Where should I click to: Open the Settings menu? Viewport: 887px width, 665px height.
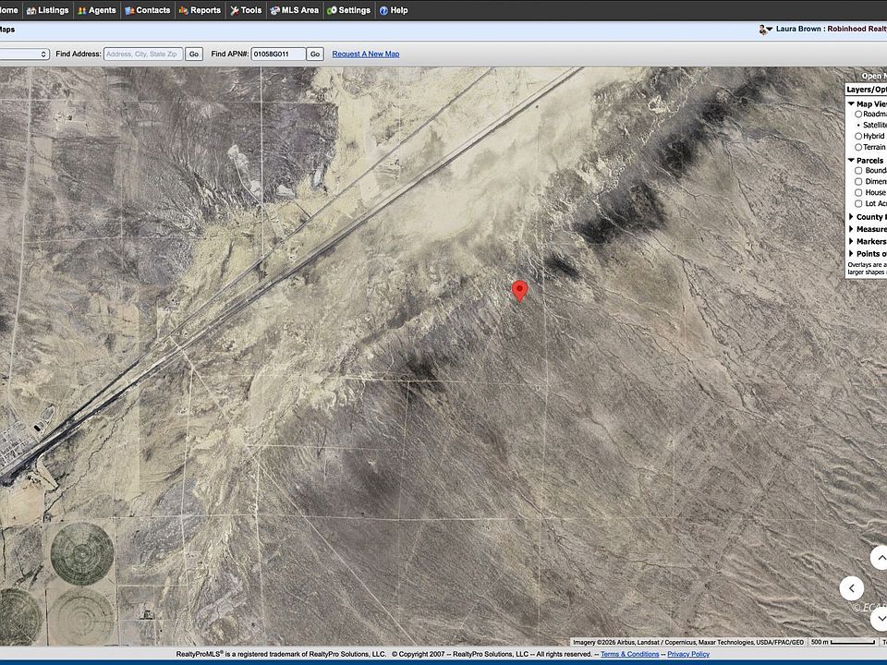point(349,10)
